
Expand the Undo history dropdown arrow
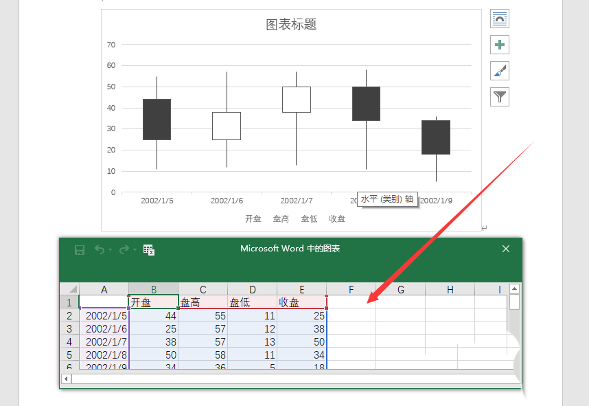point(110,249)
